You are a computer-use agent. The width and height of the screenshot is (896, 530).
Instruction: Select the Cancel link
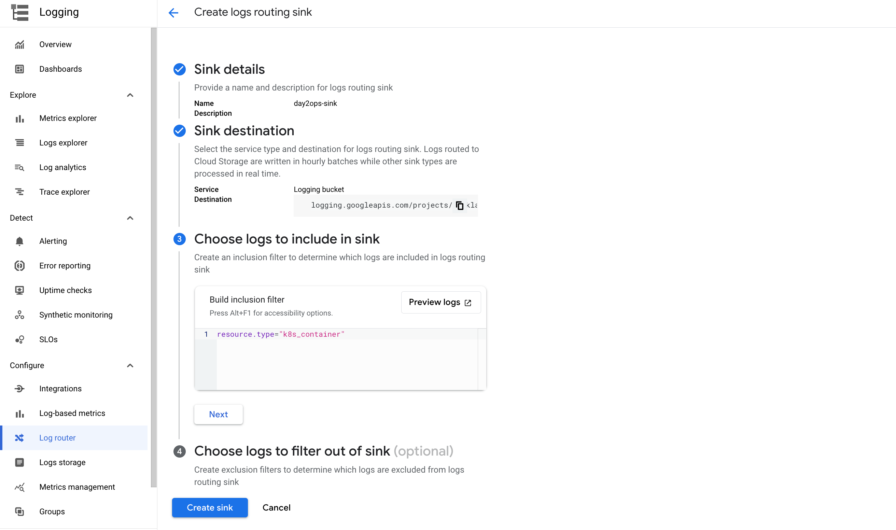click(276, 507)
